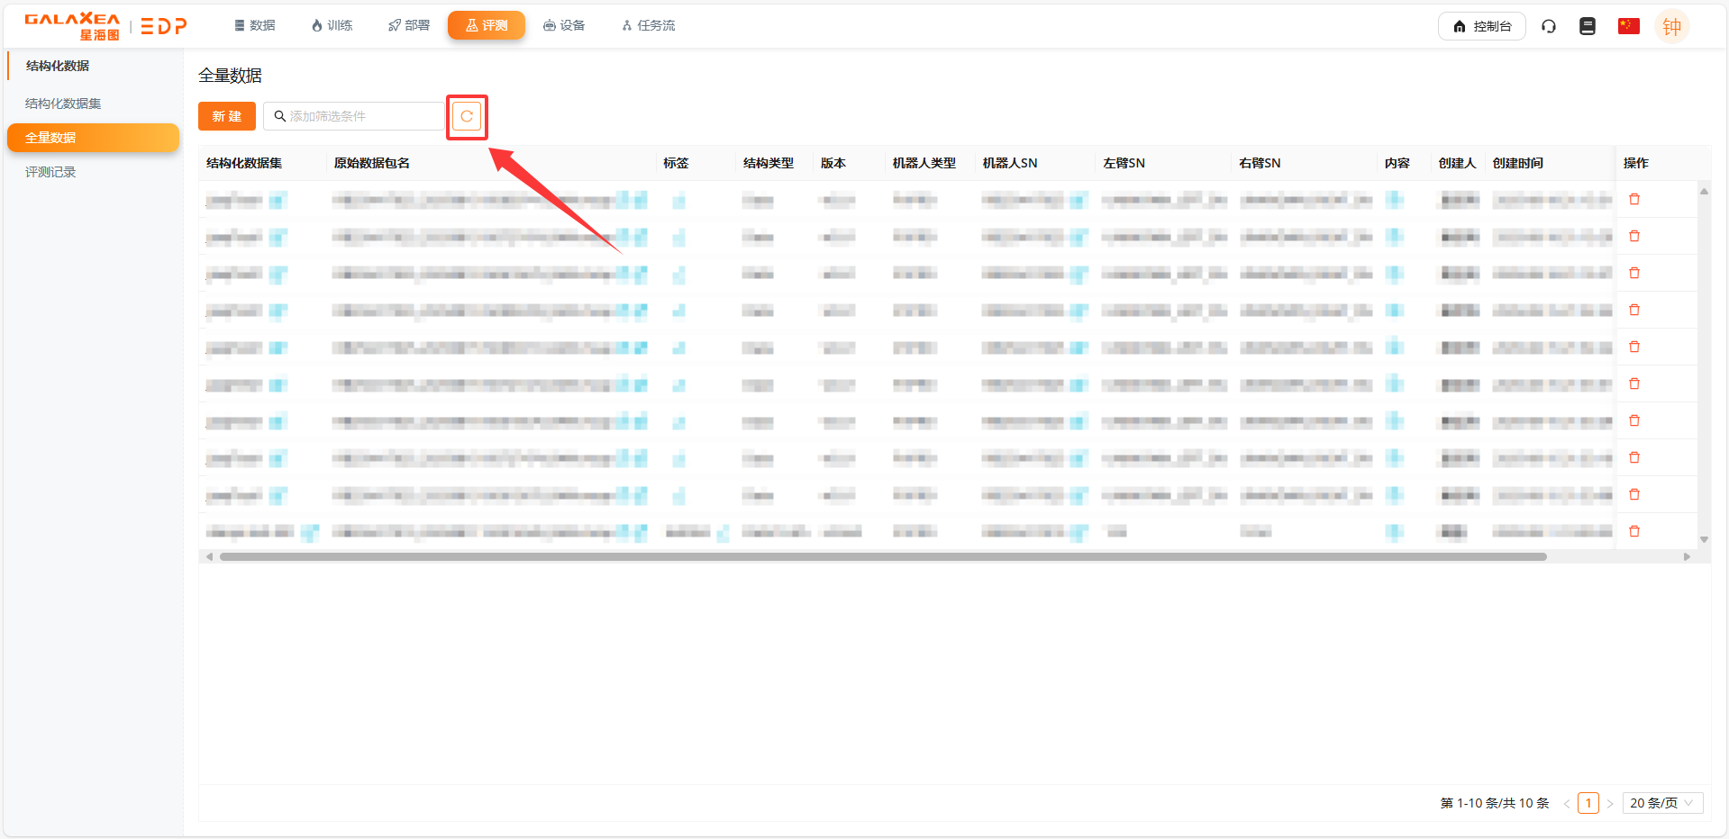Open 评测记录 in the sidebar
Viewport: 1729px width, 839px height.
[x=50, y=172]
